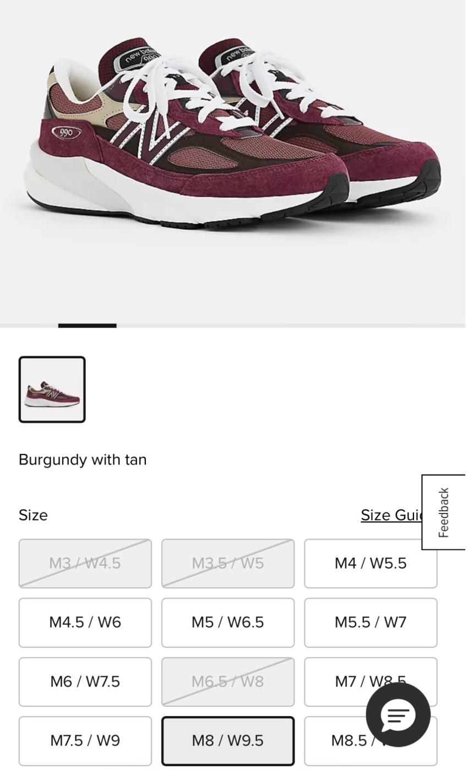The width and height of the screenshot is (468, 770).
Task: Select the burgundy shoe thumbnail
Action: pyautogui.click(x=52, y=390)
